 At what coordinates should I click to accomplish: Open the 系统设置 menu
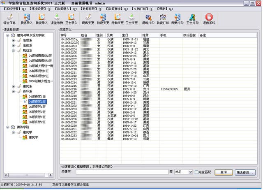[x=12, y=8]
